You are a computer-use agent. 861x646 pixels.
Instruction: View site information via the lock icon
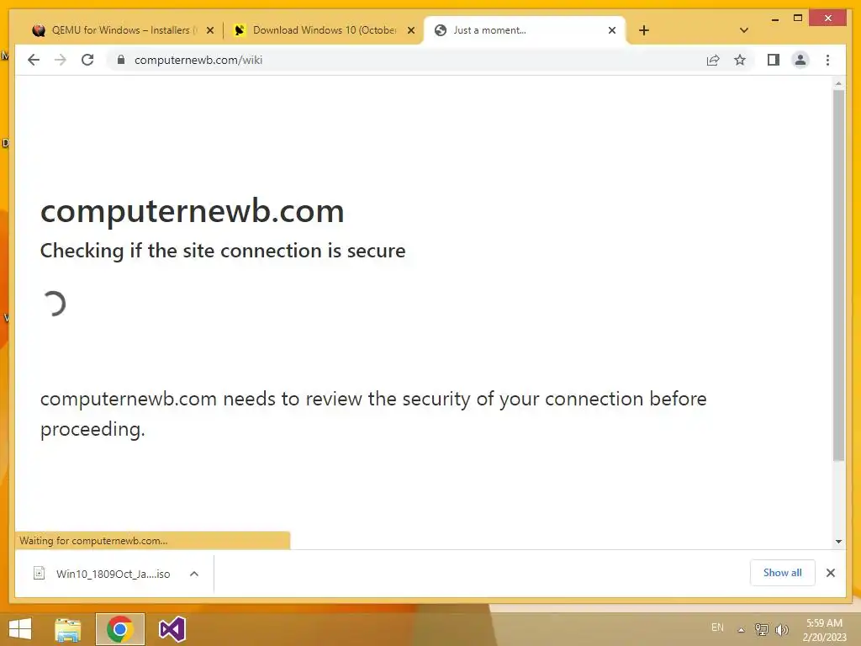tap(121, 60)
